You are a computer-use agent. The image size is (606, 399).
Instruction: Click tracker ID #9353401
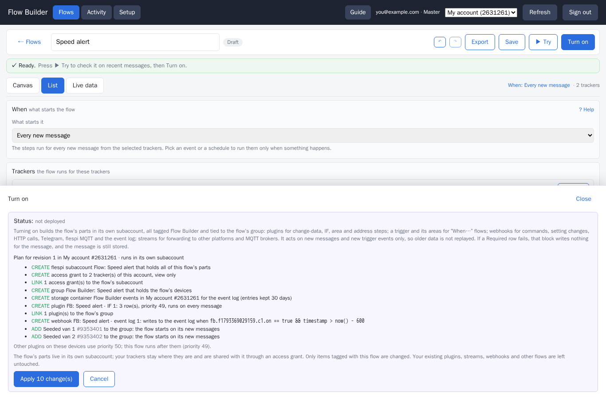click(x=90, y=329)
